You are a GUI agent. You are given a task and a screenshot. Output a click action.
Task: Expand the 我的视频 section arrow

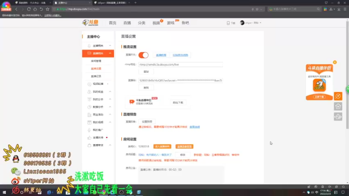coord(110,122)
